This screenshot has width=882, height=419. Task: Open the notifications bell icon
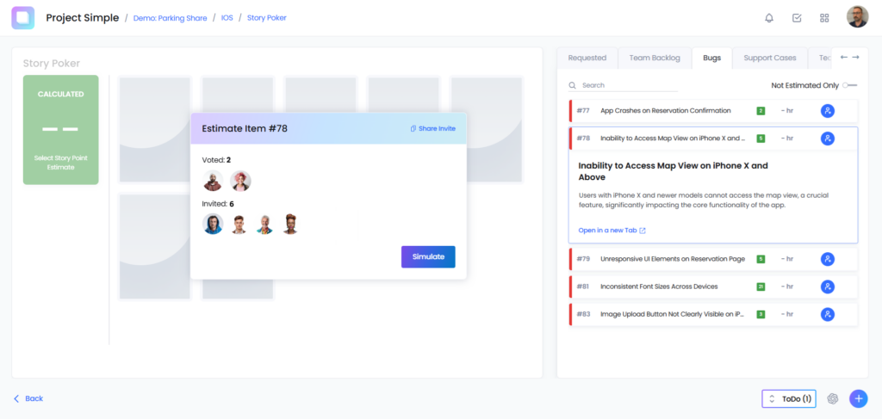point(769,18)
